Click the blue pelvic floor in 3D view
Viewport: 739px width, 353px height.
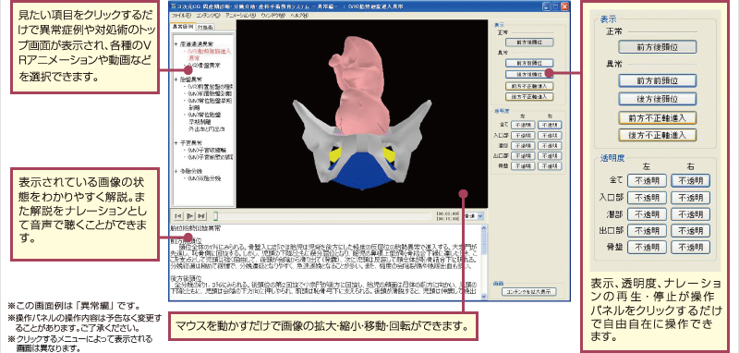pyautogui.click(x=361, y=171)
